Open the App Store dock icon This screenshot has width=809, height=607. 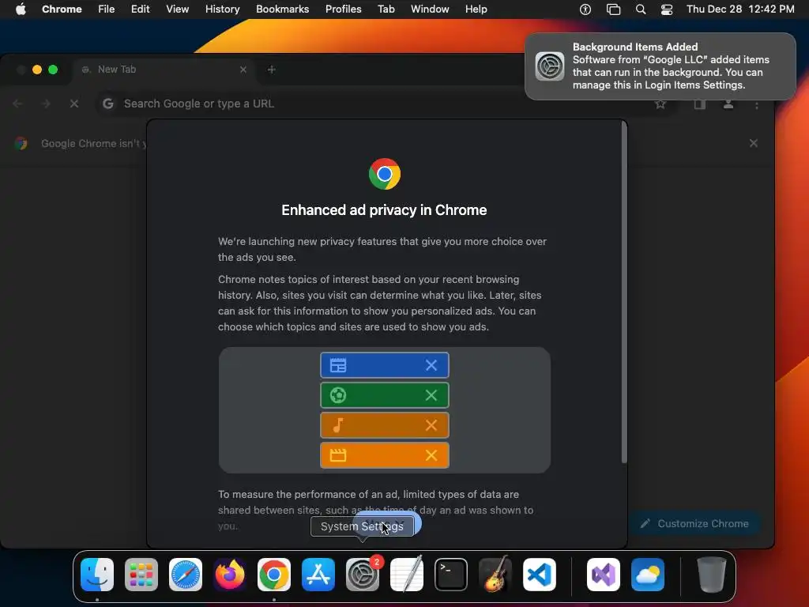318,575
